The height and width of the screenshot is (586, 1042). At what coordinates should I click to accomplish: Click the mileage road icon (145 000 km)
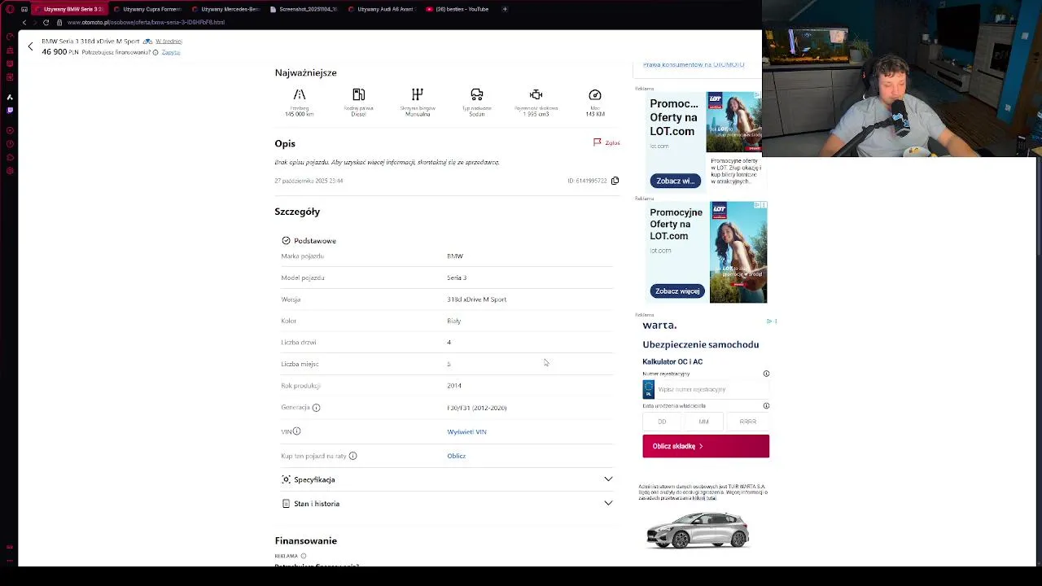pyautogui.click(x=299, y=94)
